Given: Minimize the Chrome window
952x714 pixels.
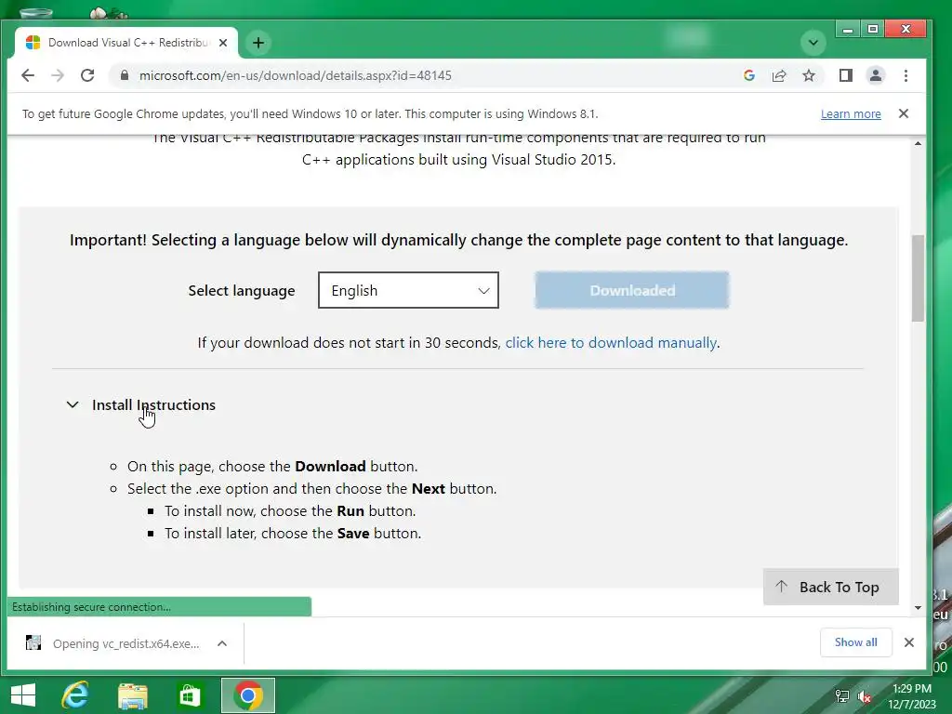Looking at the screenshot, I should pyautogui.click(x=848, y=29).
